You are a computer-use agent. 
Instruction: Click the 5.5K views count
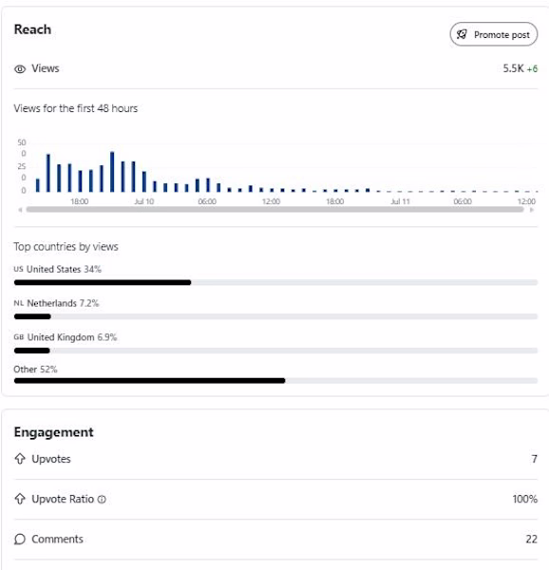click(x=514, y=68)
